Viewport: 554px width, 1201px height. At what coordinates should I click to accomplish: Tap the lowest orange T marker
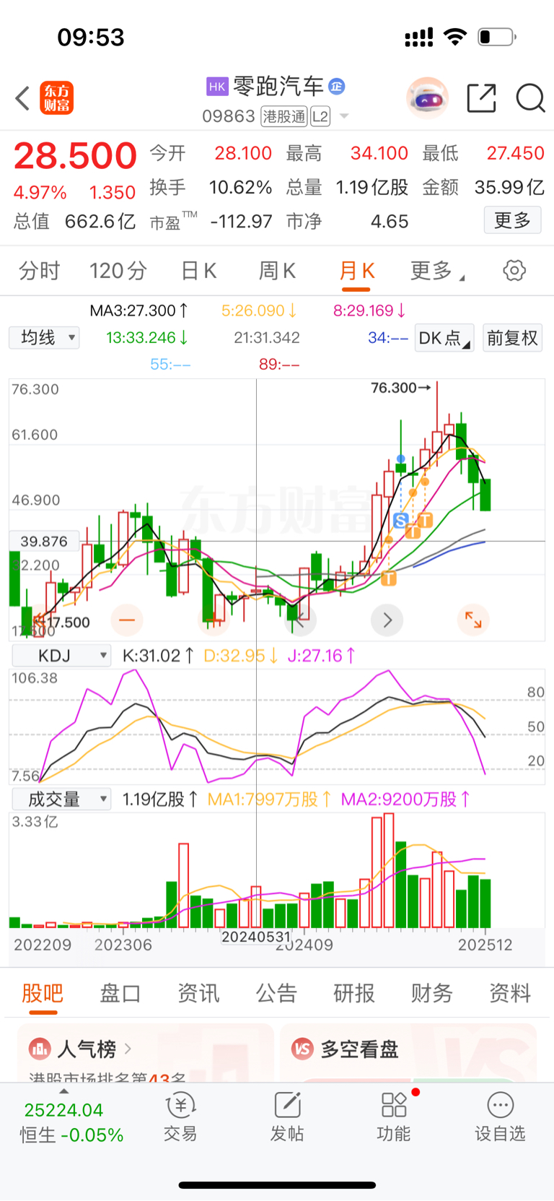(x=389, y=578)
